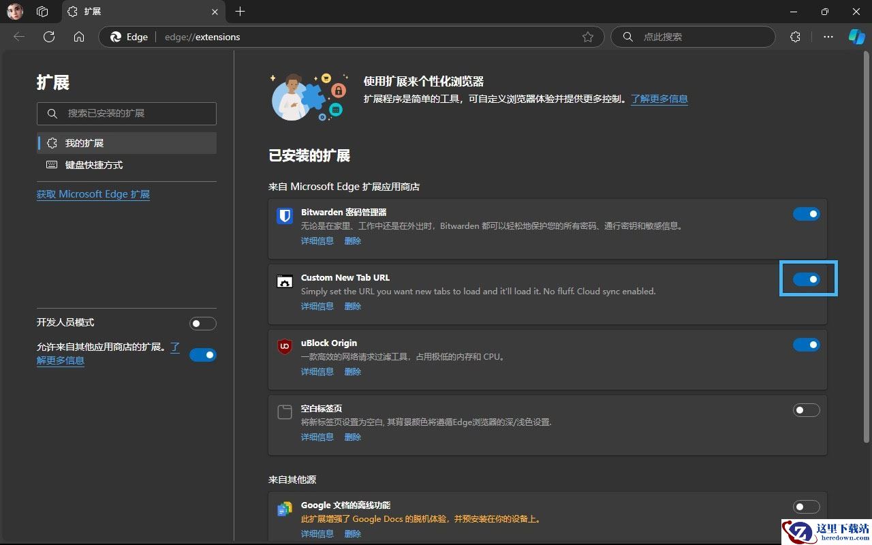
Task: Open Bitwarden 详细信息 link
Action: point(317,240)
